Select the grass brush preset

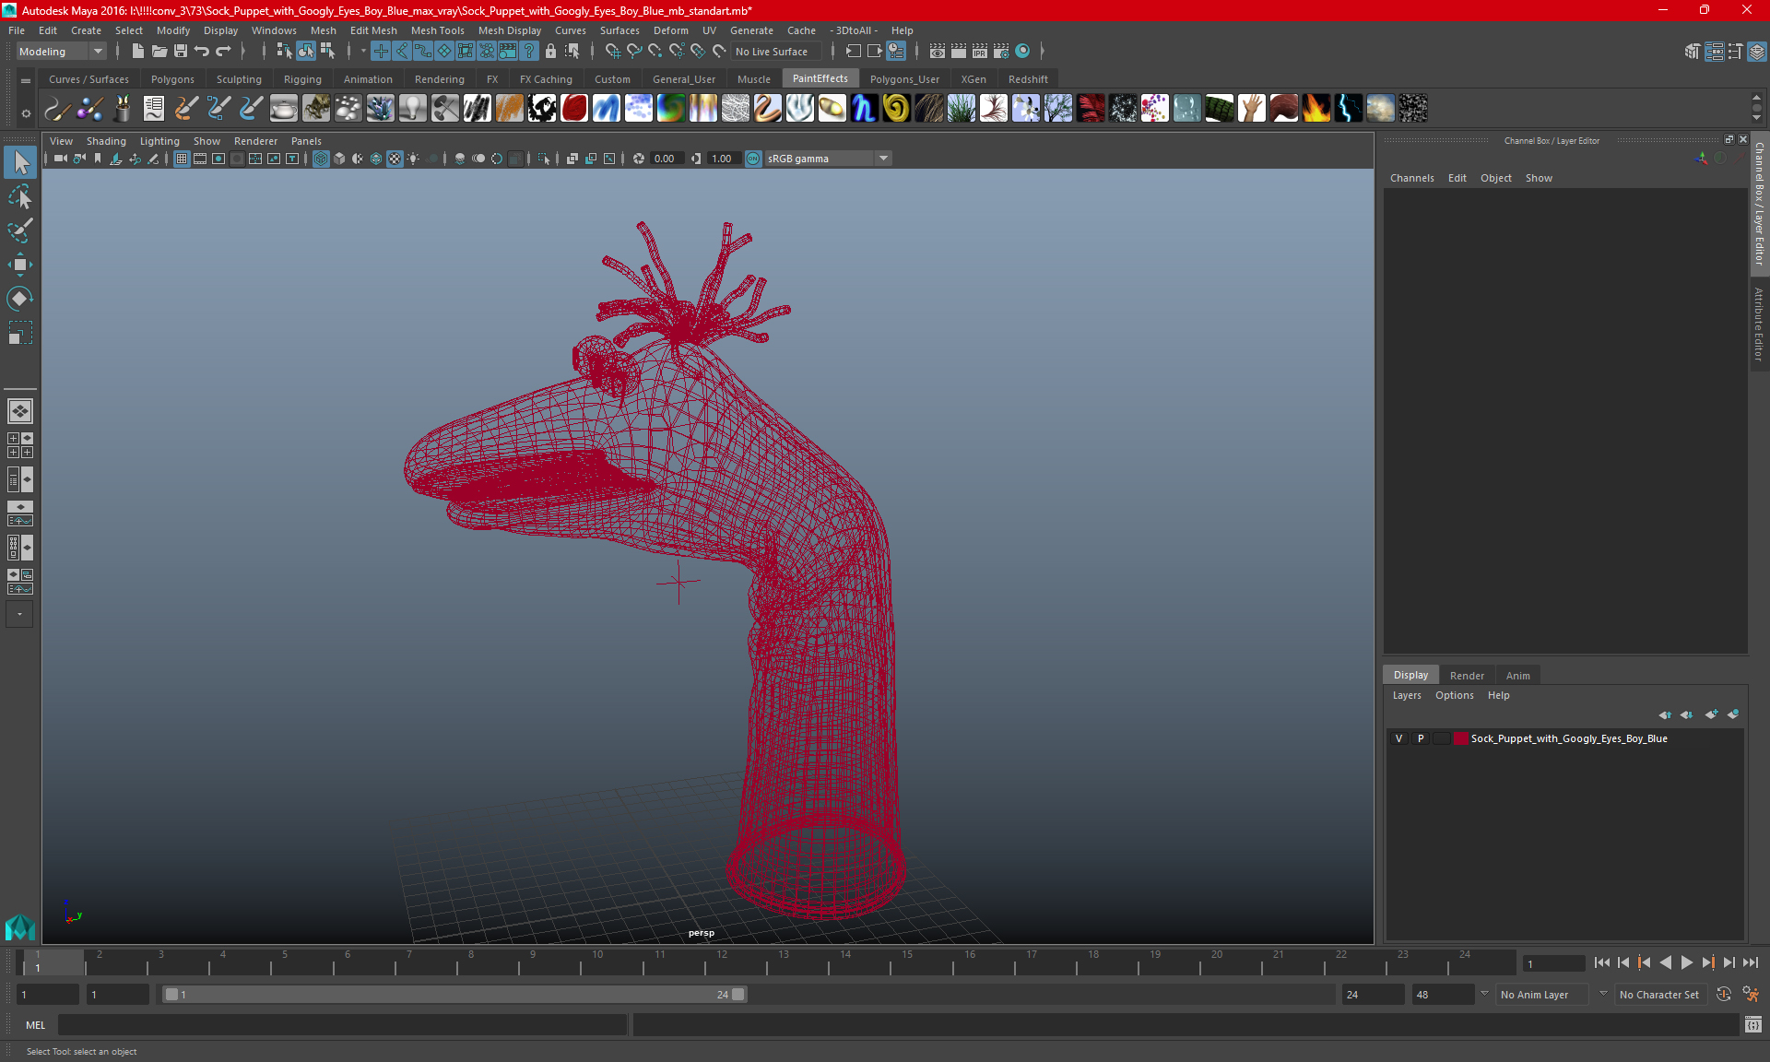tap(962, 109)
